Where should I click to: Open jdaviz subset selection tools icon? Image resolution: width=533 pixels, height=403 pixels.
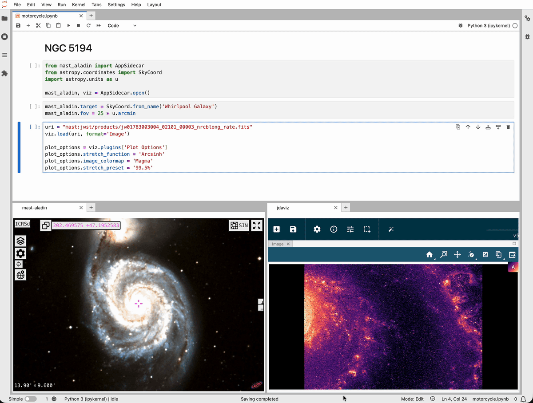tap(367, 229)
